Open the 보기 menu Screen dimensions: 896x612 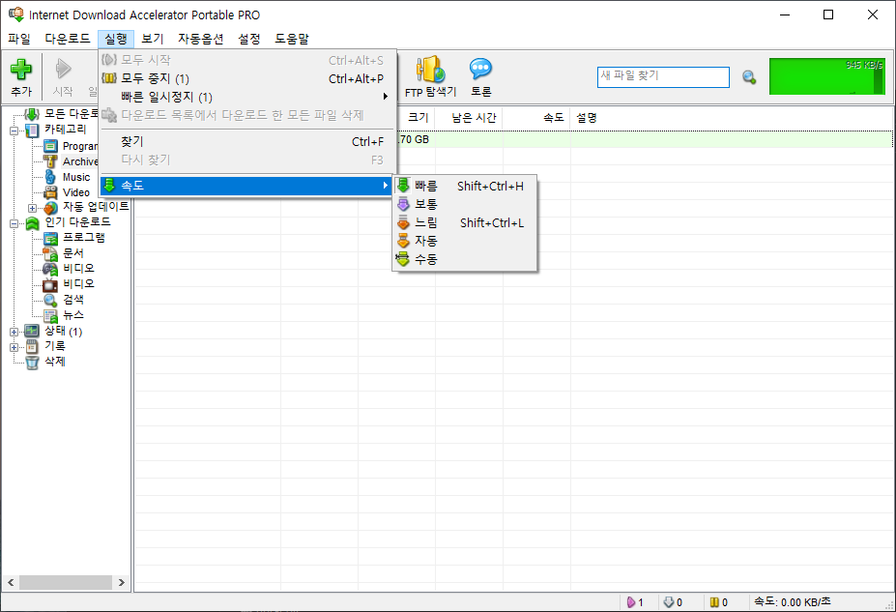click(153, 39)
